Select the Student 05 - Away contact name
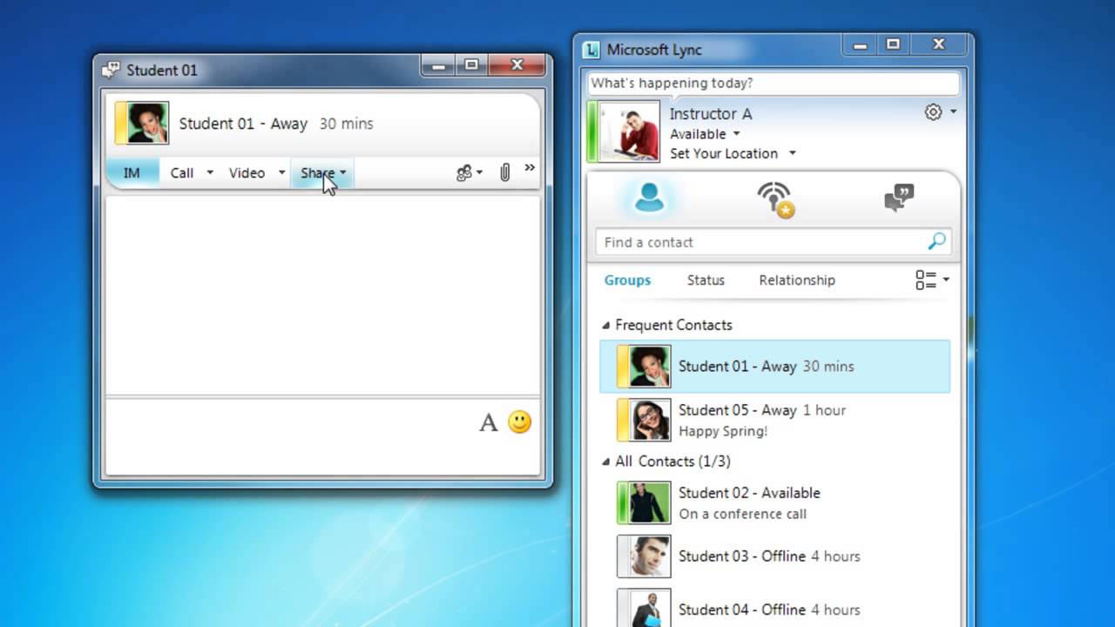Image resolution: width=1115 pixels, height=627 pixels. pyautogui.click(x=738, y=409)
